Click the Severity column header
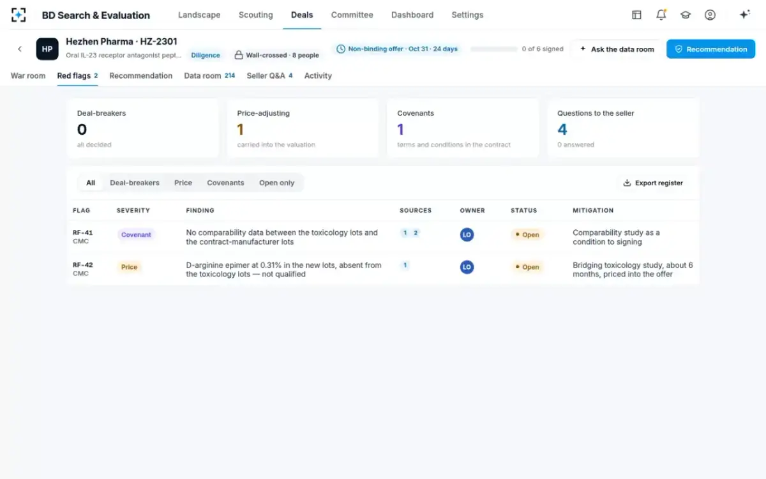The width and height of the screenshot is (766, 479). tap(133, 210)
